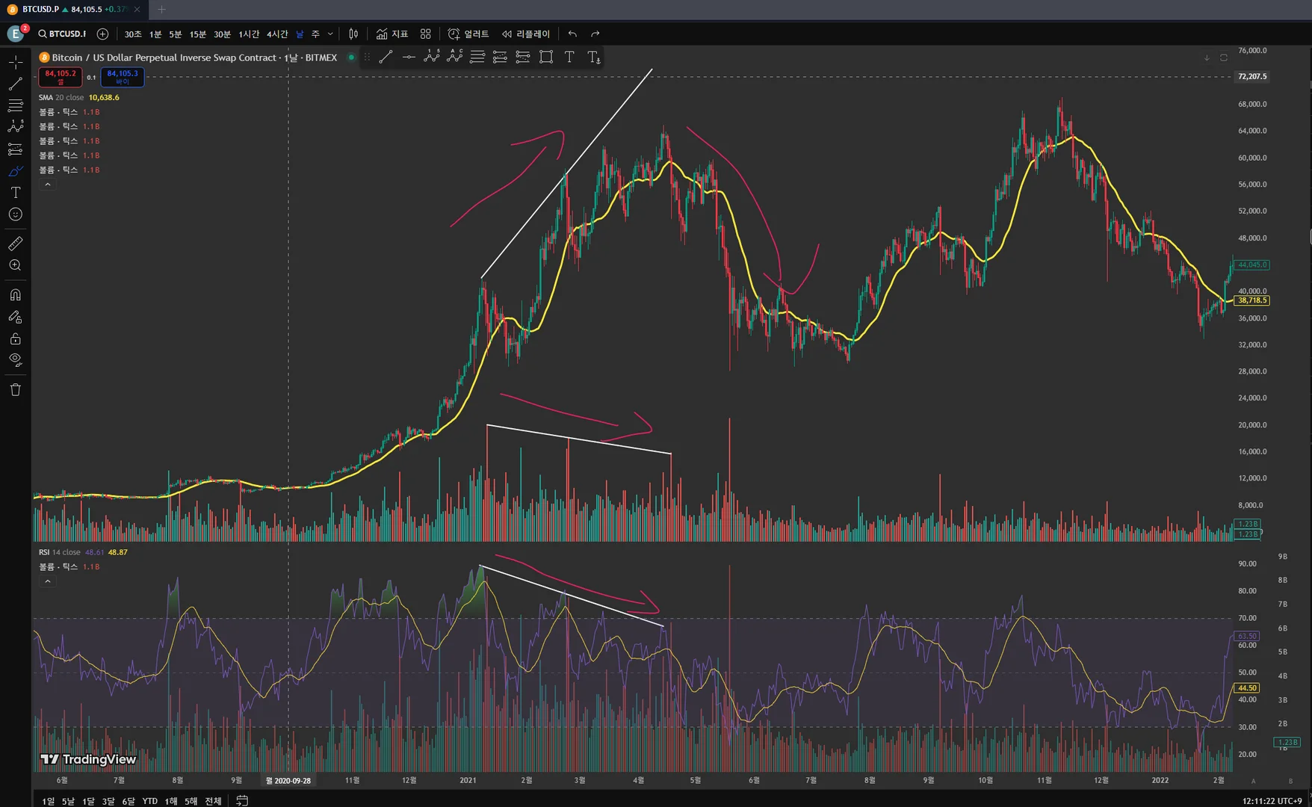This screenshot has width=1312, height=807.
Task: Click the red 84,105.2 sell button
Action: point(61,77)
